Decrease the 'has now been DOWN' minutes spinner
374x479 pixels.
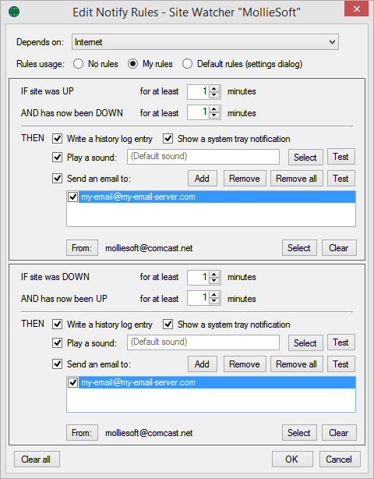214,115
